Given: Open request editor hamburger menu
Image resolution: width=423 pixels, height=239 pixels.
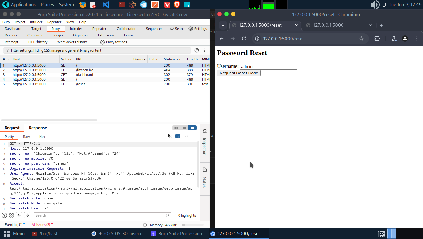Looking at the screenshot, I should click(x=194, y=136).
